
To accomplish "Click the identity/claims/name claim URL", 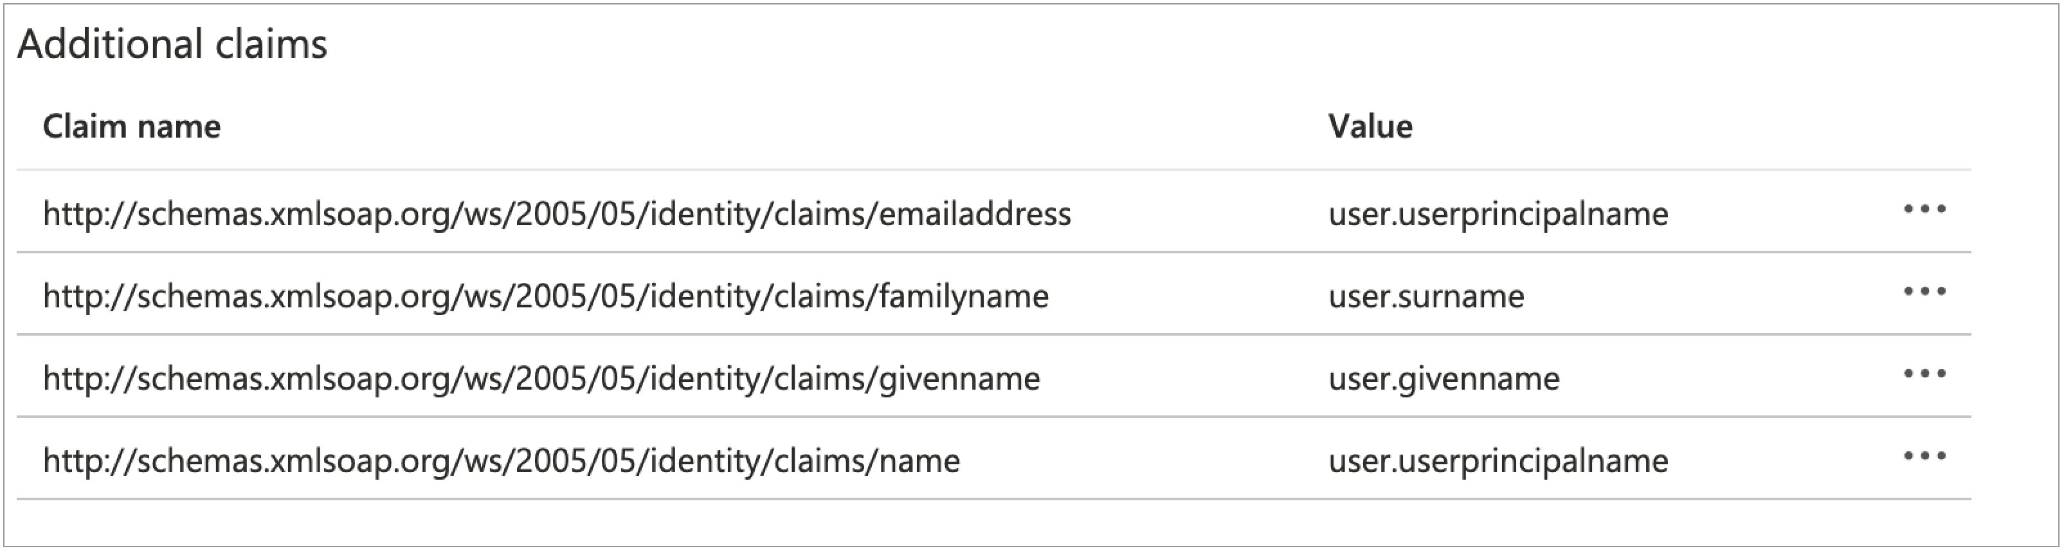I will pos(502,461).
